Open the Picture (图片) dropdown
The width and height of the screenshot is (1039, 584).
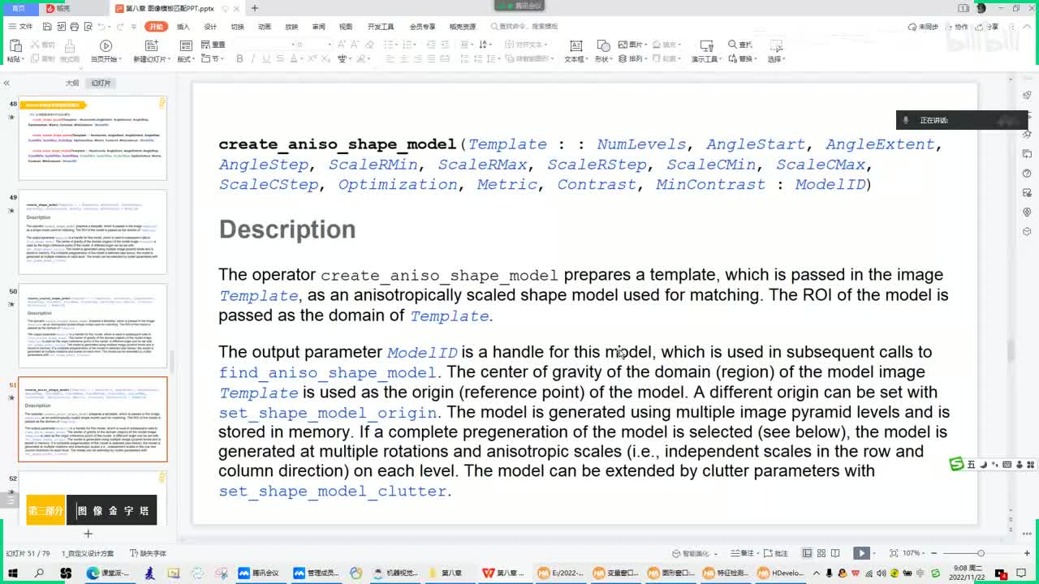[x=635, y=45]
